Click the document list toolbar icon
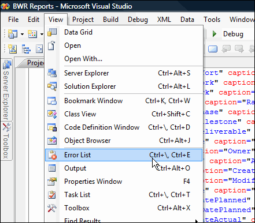Screen dimensions: 255x223 [39, 49]
